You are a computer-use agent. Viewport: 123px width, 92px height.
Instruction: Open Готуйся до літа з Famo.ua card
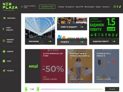pos(107,66)
